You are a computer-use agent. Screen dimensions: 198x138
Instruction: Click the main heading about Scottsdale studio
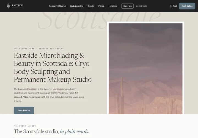coord(53,68)
